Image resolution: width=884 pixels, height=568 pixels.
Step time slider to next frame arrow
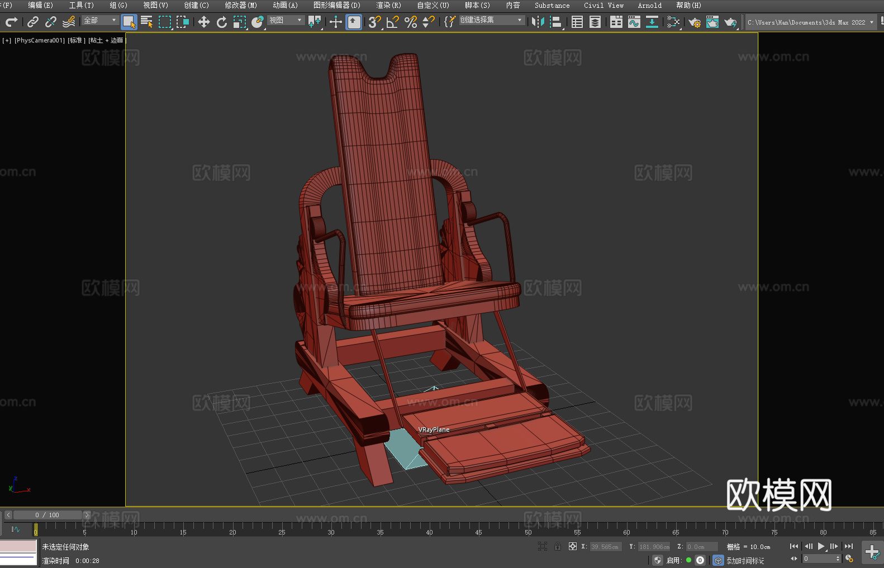coord(87,515)
